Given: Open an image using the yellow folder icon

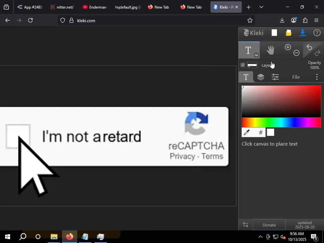Looking at the screenshot, I should [289, 33].
